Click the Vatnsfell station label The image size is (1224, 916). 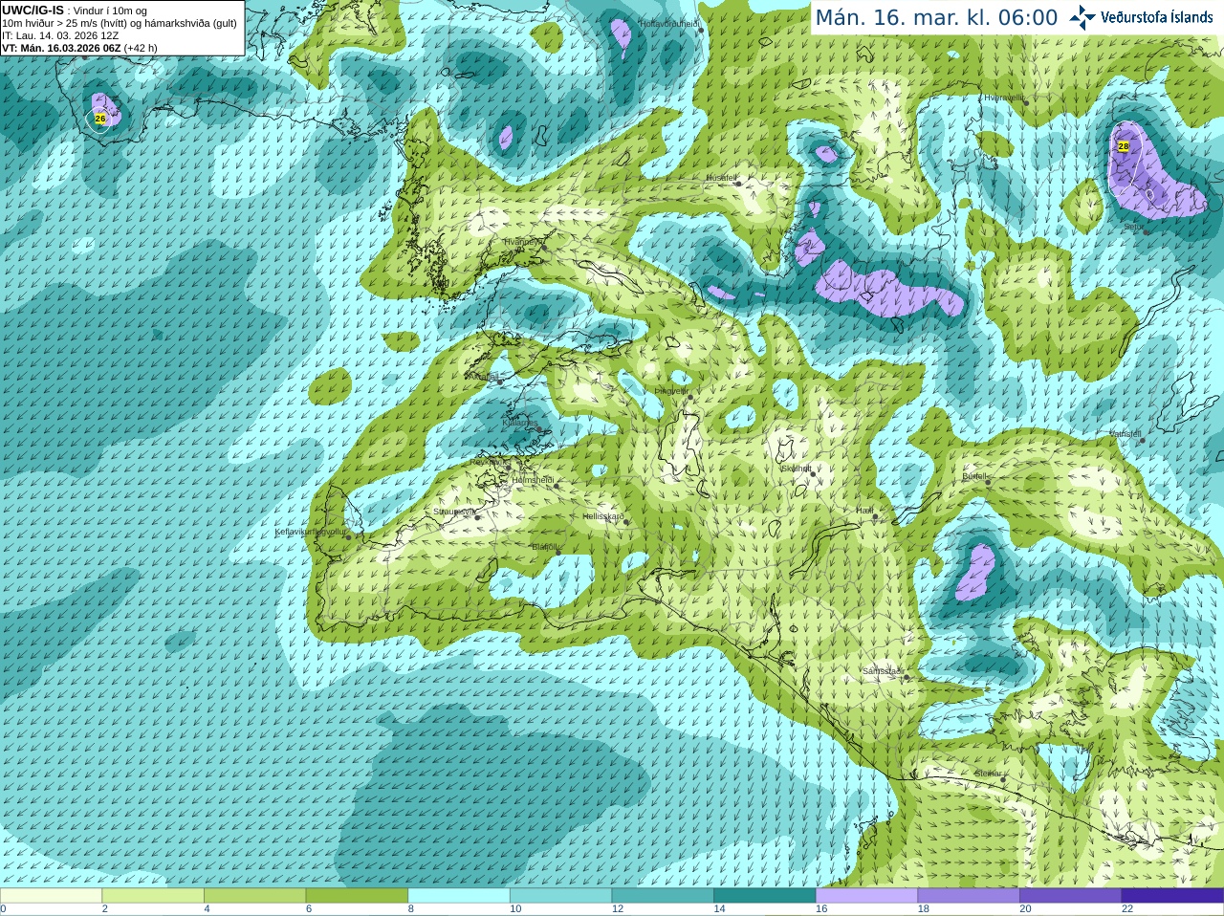click(1125, 434)
